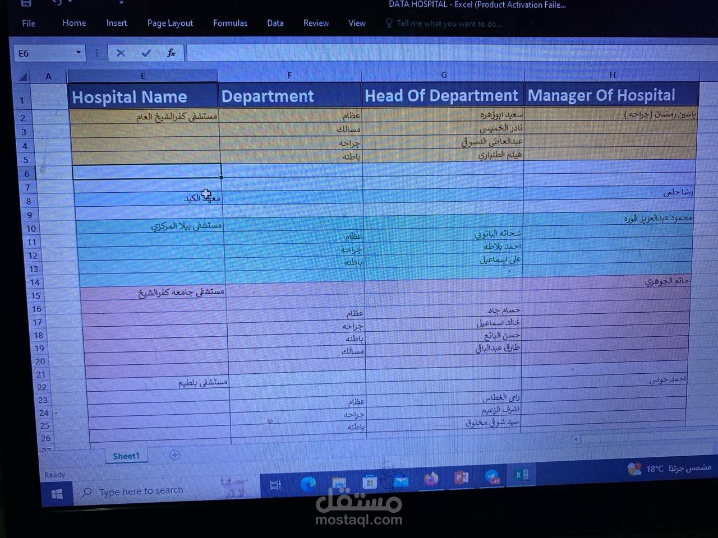Switch to the Formulas tab
The height and width of the screenshot is (538, 718).
[230, 23]
